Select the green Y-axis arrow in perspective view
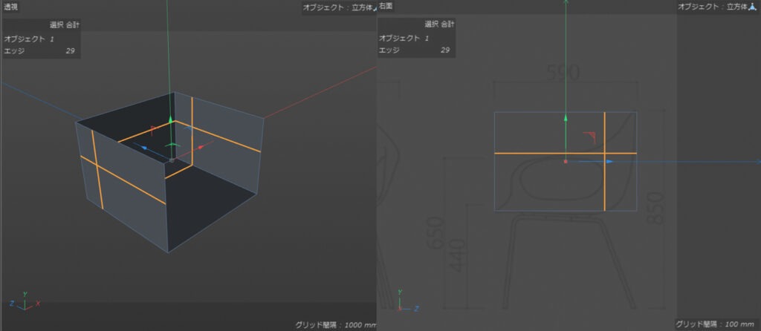This screenshot has width=761, height=331. 170,119
